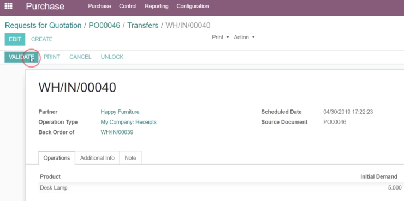The width and height of the screenshot is (404, 201).
Task: Sort by the Initial Demand column header
Action: (379, 176)
